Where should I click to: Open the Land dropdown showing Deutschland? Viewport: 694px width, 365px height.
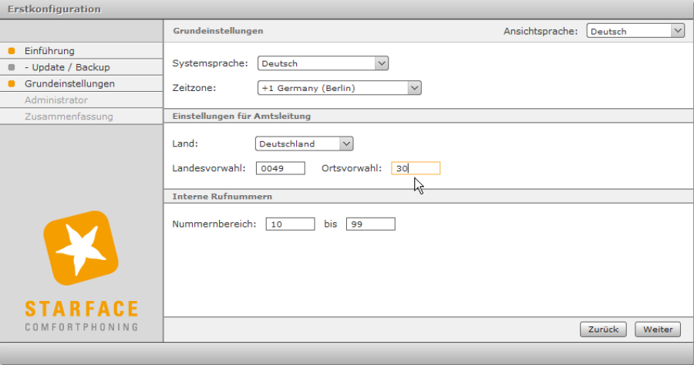pyautogui.click(x=304, y=144)
